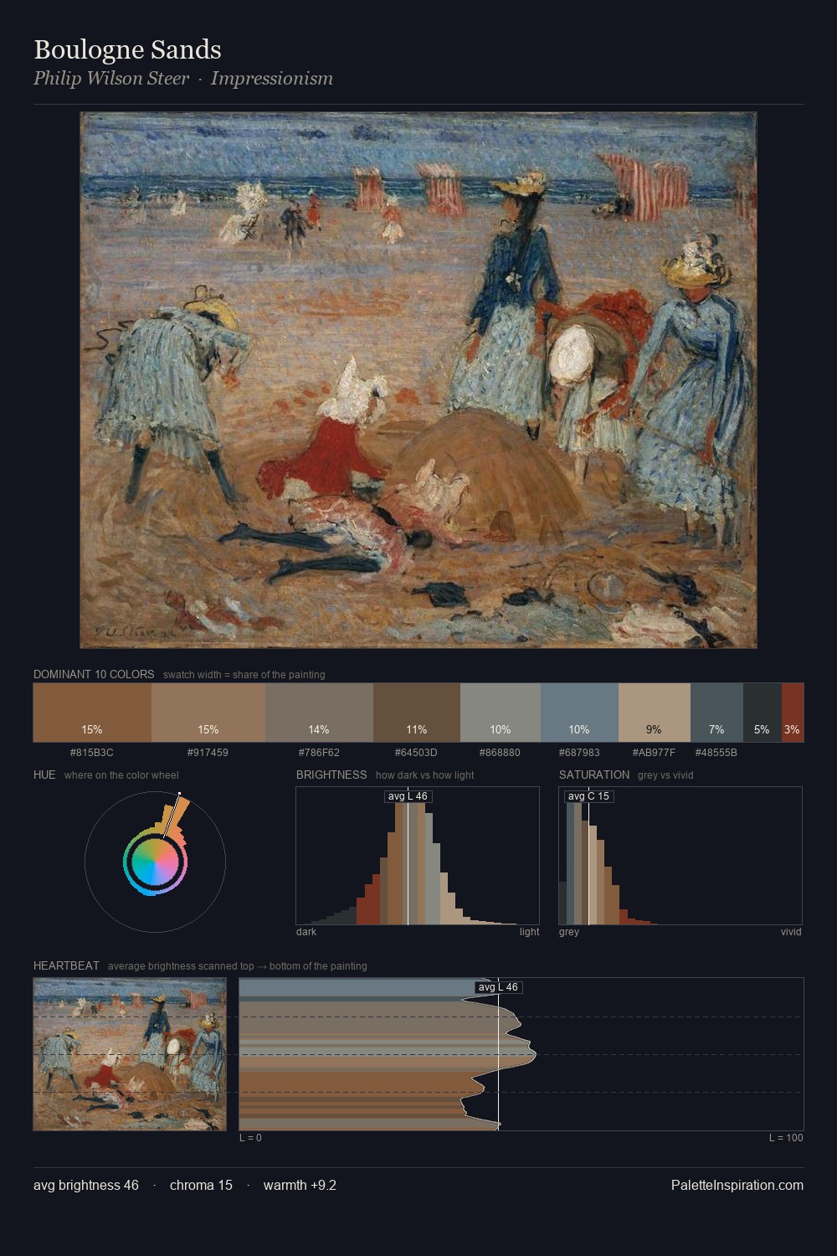The width and height of the screenshot is (837, 1256).
Task: Click the Philip Wilson Steer · Impressionism subtitle
Action: (183, 79)
